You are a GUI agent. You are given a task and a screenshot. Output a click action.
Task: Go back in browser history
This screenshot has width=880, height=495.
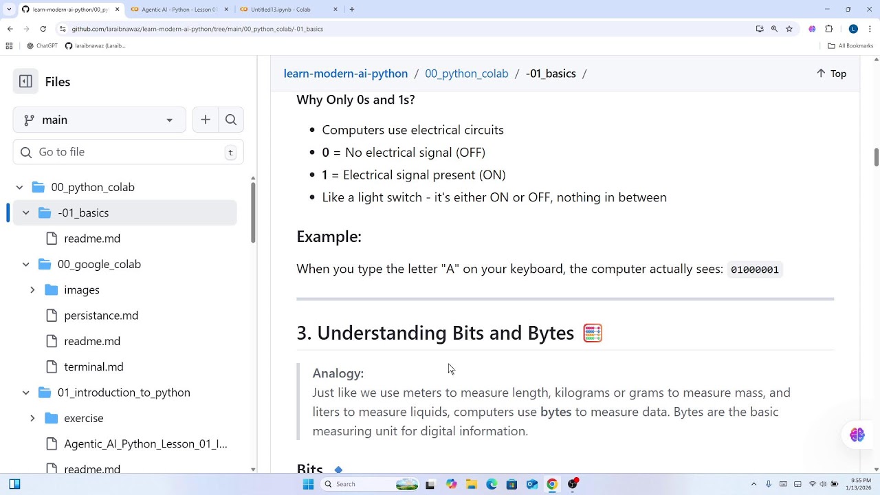point(10,29)
